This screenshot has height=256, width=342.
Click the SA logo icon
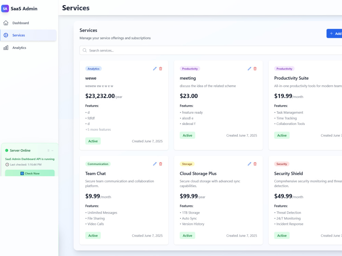point(5,9)
